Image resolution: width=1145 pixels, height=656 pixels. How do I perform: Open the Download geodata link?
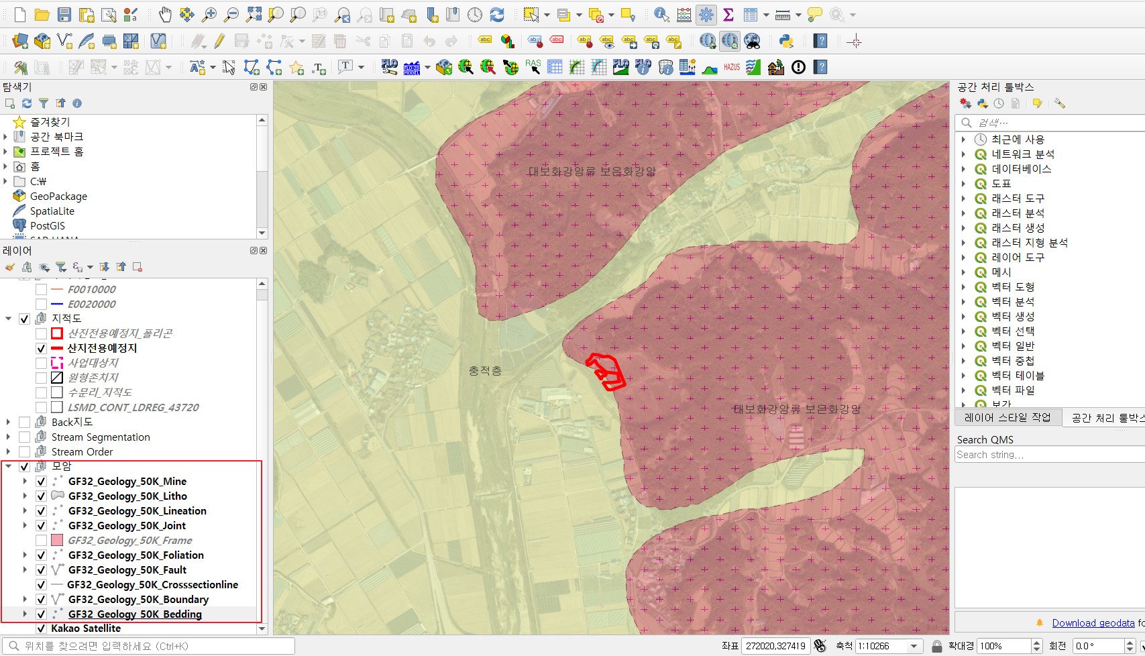click(x=1093, y=623)
